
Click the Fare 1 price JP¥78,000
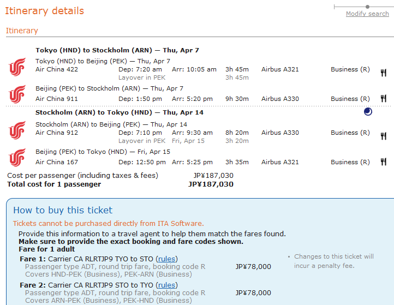point(253,266)
